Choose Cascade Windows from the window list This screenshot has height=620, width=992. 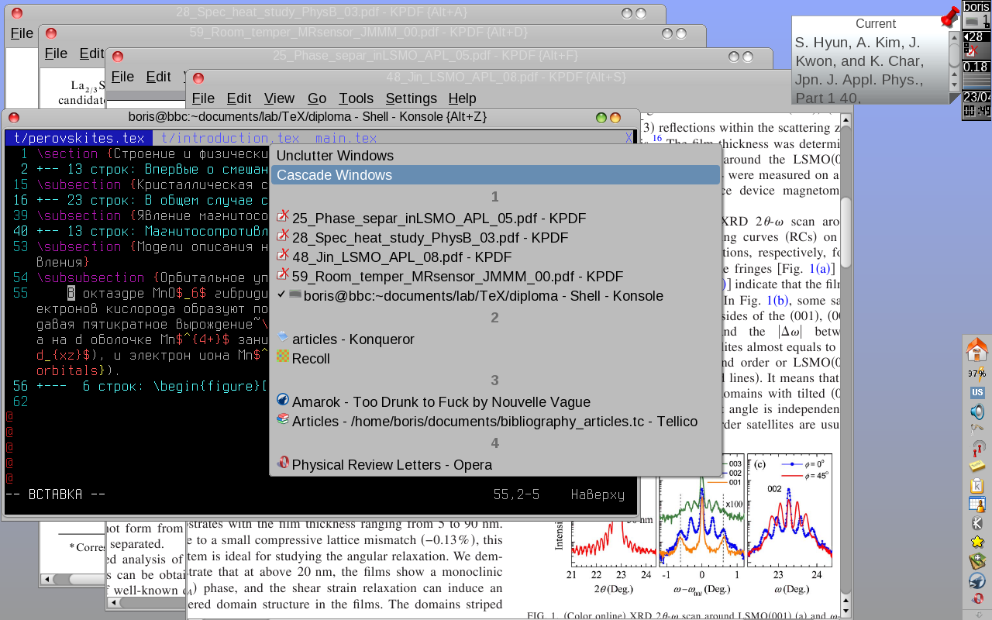pyautogui.click(x=334, y=175)
